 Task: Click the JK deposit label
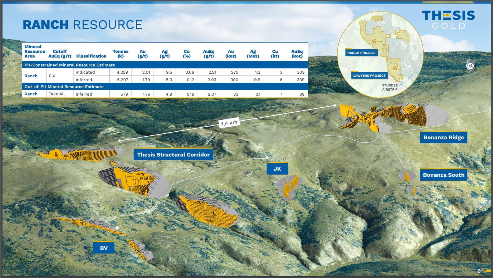[x=277, y=169]
